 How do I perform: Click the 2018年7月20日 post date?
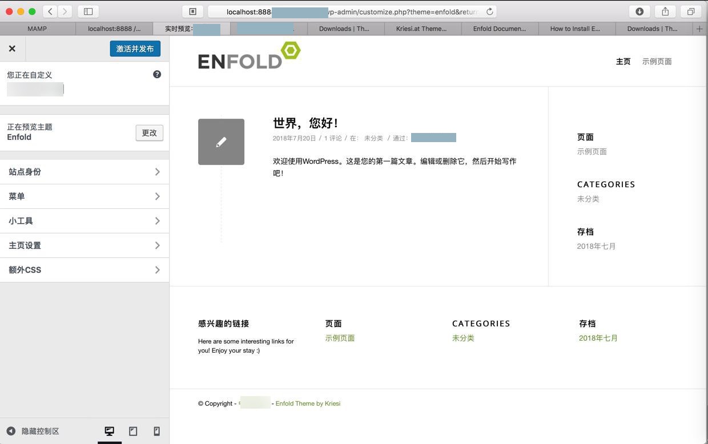point(294,138)
